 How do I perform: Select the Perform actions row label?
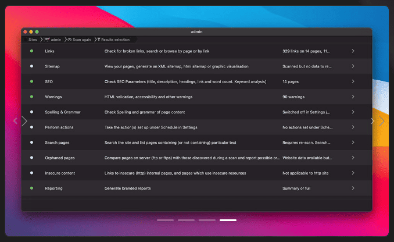pyautogui.click(x=59, y=127)
